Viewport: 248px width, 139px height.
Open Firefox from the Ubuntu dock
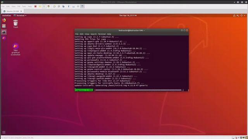click(4, 20)
